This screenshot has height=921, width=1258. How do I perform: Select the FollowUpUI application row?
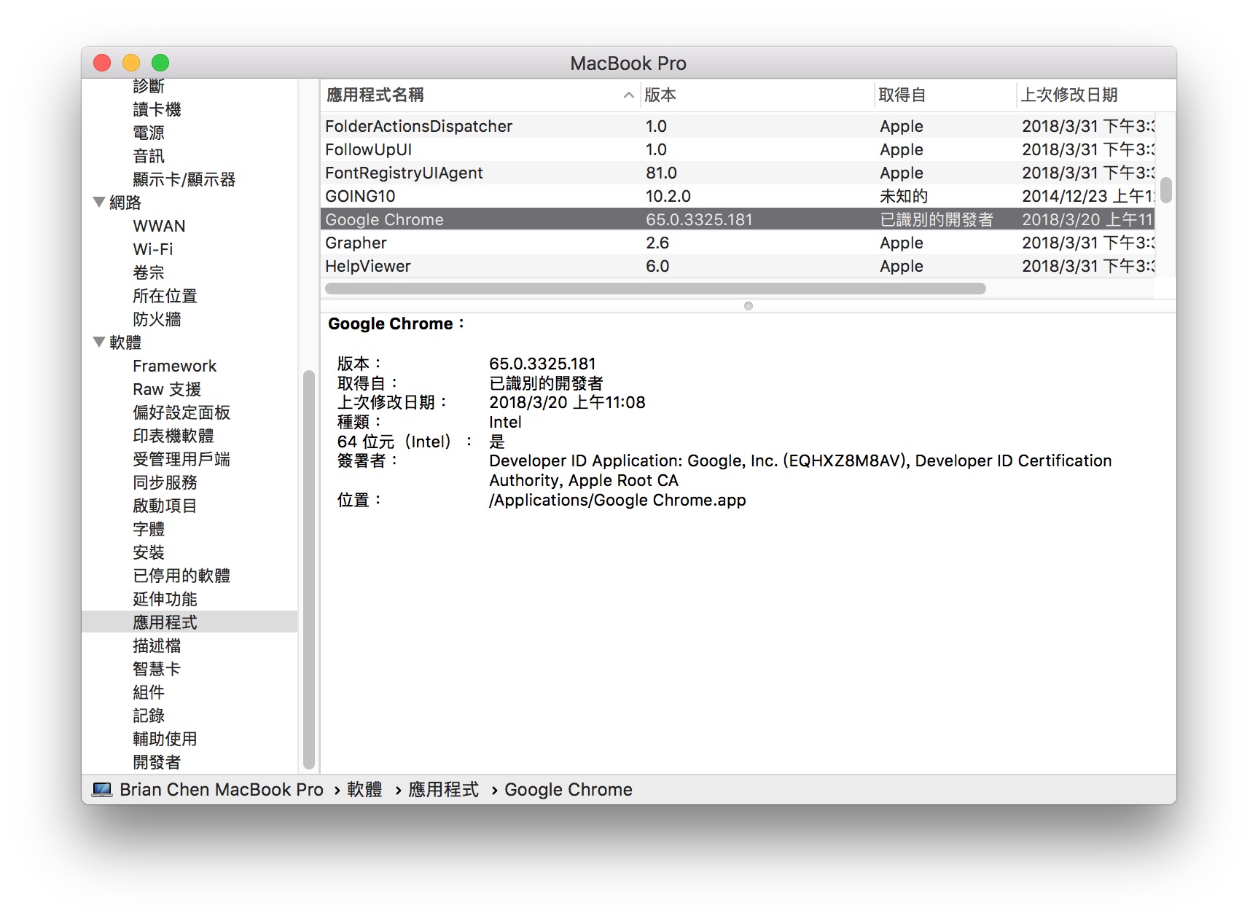coord(738,149)
